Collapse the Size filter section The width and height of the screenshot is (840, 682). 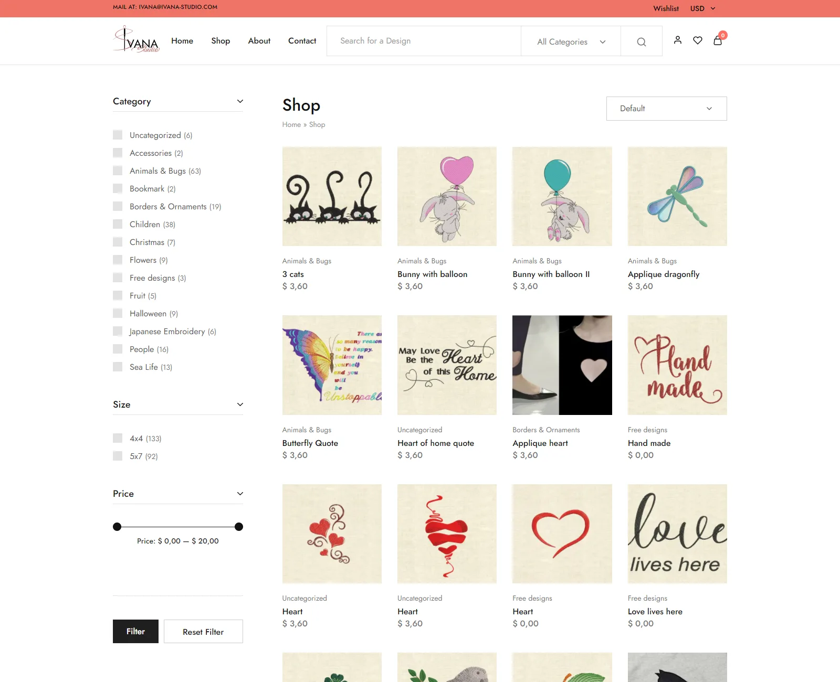click(x=240, y=404)
